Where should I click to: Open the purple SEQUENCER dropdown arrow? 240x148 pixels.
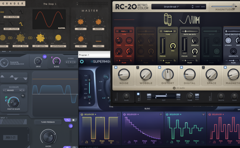coord(138,114)
